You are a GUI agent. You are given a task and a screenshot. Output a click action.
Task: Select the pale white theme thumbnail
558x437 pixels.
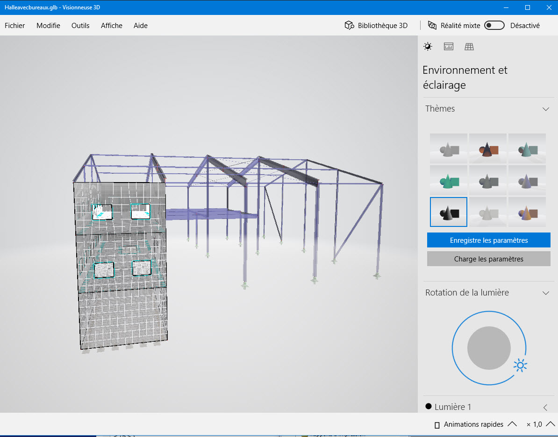pos(488,212)
